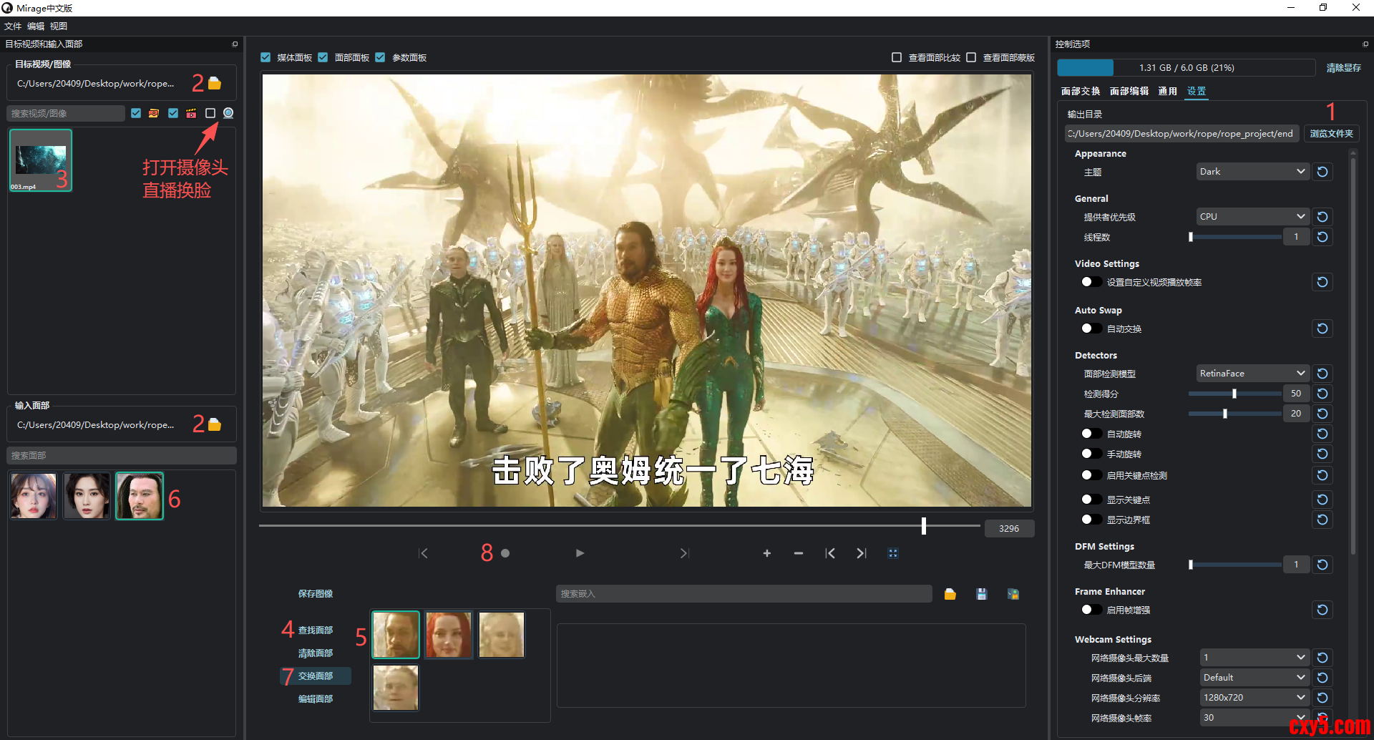Expand the 提供者优先级 CPU dropdown
This screenshot has width=1374, height=740.
point(1252,217)
